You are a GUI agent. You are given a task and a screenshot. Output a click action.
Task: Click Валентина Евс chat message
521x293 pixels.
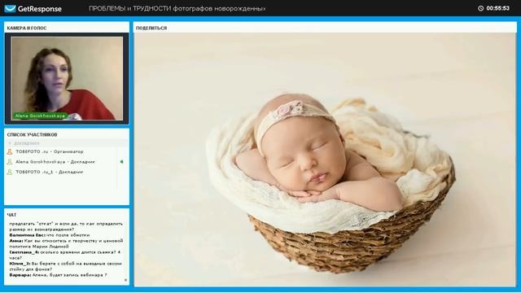click(50, 235)
